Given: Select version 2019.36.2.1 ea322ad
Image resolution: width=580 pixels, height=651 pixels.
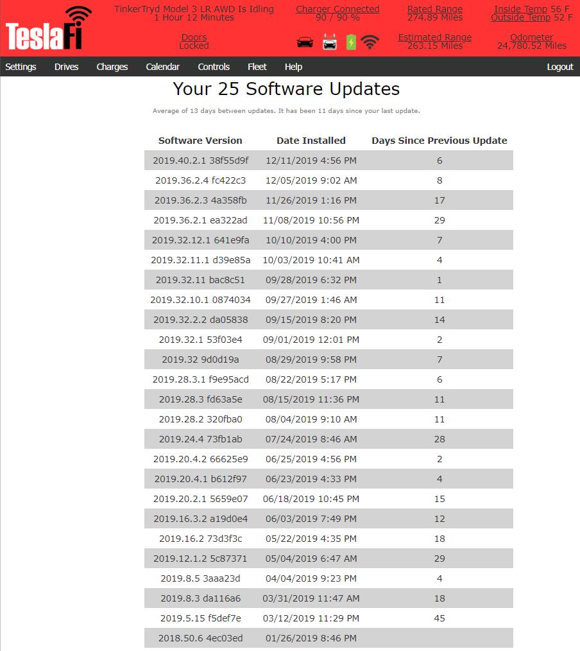Looking at the screenshot, I should pos(200,220).
